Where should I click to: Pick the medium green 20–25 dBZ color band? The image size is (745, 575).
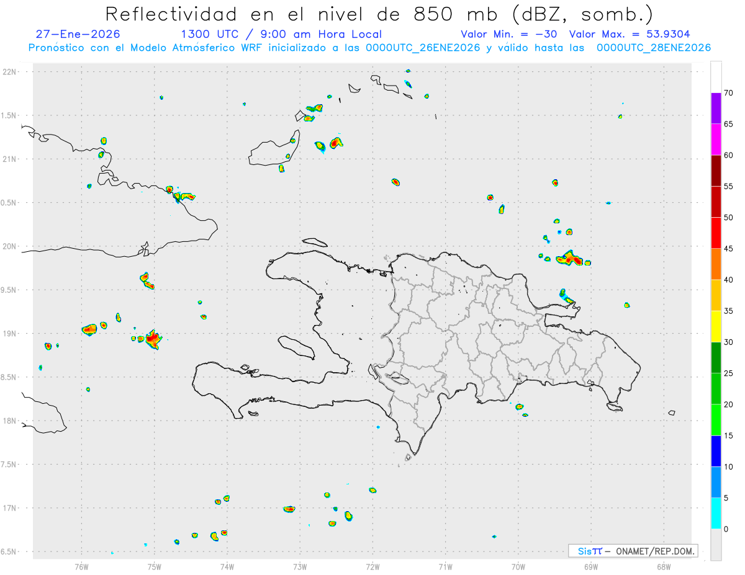coord(716,389)
